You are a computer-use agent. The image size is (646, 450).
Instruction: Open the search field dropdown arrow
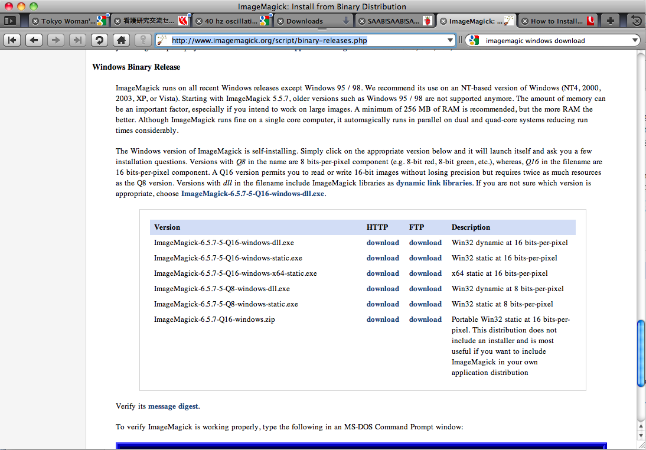[x=635, y=40]
